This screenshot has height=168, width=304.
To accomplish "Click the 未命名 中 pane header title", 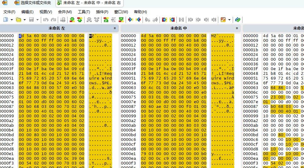I will (x=178, y=28).
